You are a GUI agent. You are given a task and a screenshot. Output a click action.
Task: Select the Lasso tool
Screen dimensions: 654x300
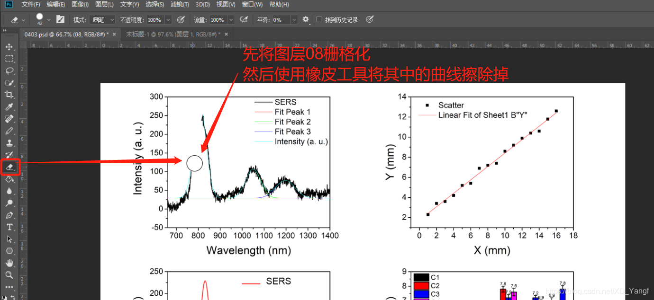click(9, 71)
